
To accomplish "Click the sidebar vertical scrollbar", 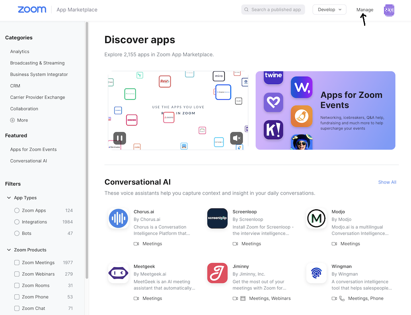I will [87, 150].
